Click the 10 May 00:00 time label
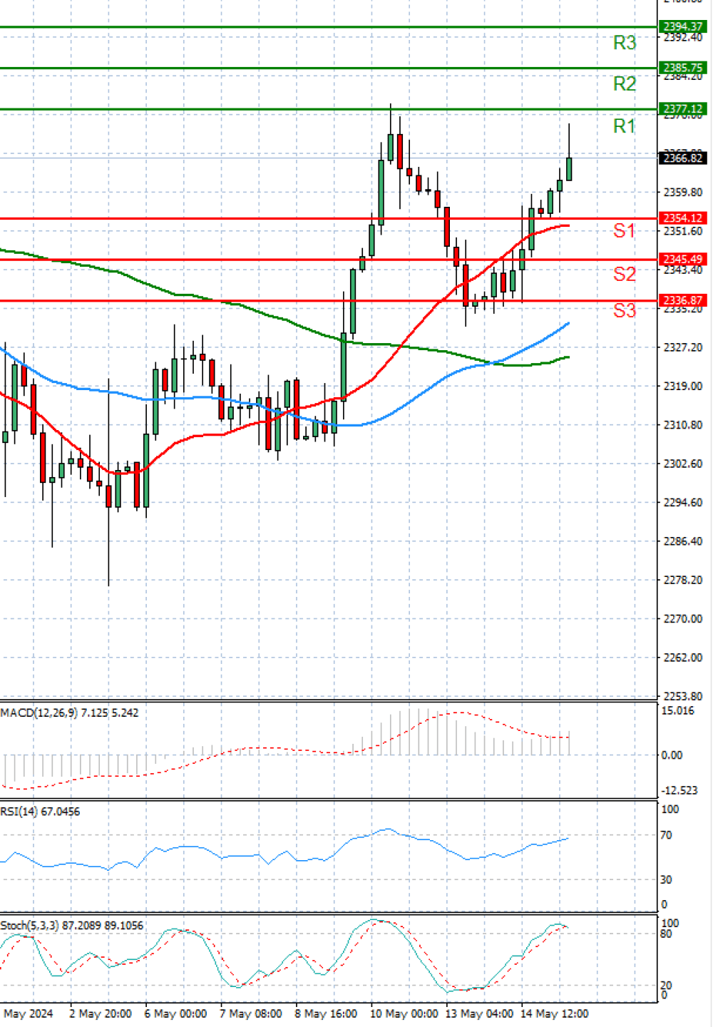This screenshot has height=1027, width=713. pos(405,1013)
